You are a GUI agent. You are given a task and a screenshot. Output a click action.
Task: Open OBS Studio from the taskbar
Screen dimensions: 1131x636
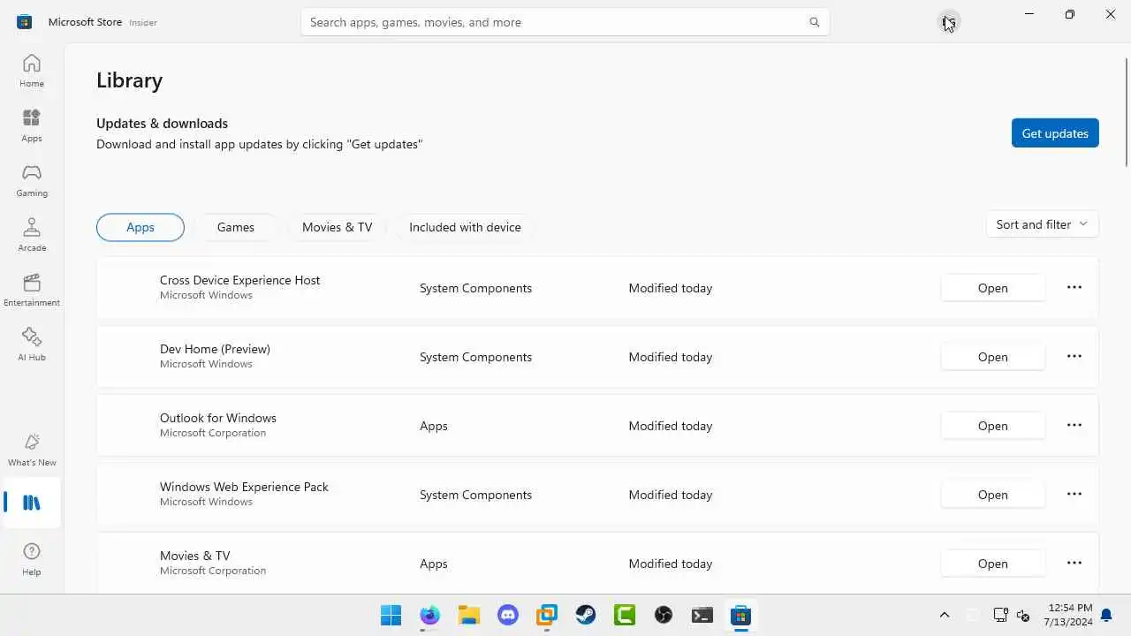coord(664,615)
